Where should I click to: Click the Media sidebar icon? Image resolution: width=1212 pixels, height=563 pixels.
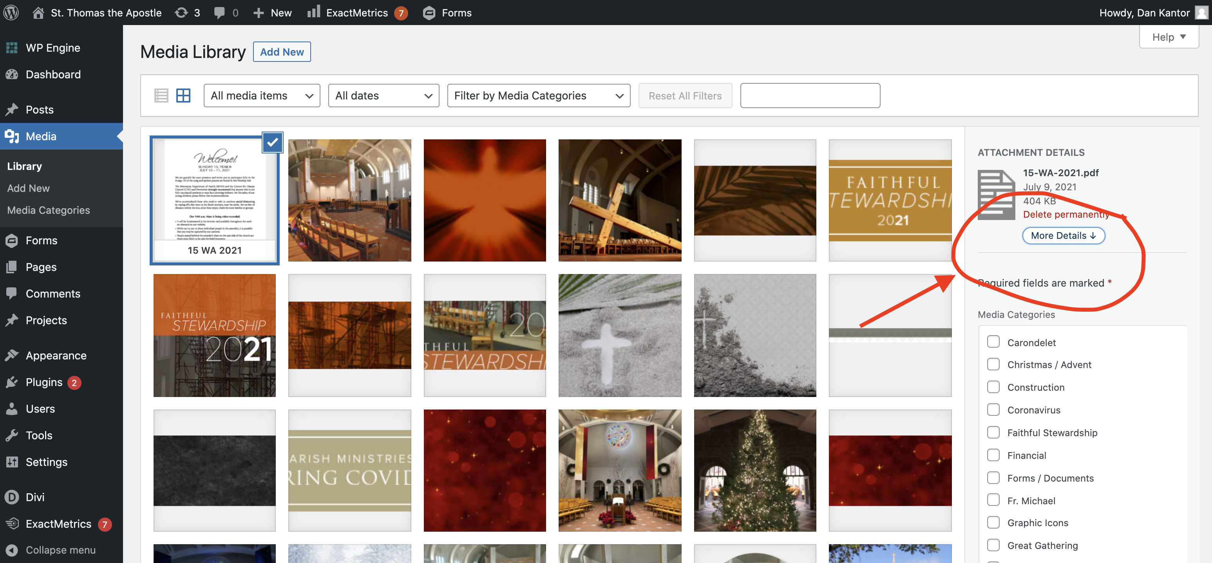click(x=12, y=136)
